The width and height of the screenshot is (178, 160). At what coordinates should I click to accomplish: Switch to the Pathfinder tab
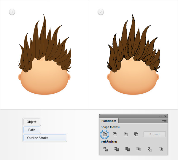click(x=109, y=121)
